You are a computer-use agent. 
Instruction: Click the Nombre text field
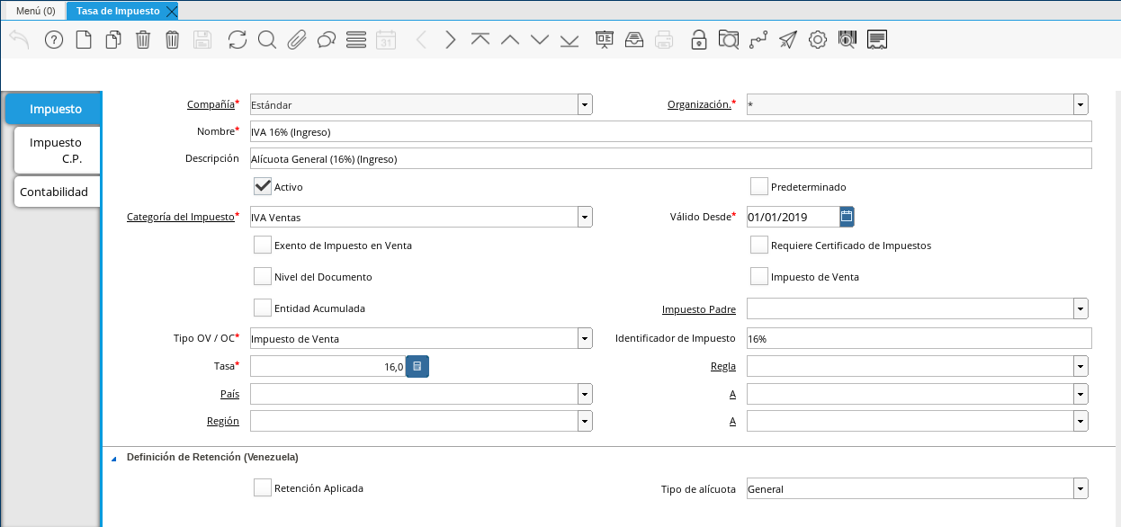click(x=670, y=131)
